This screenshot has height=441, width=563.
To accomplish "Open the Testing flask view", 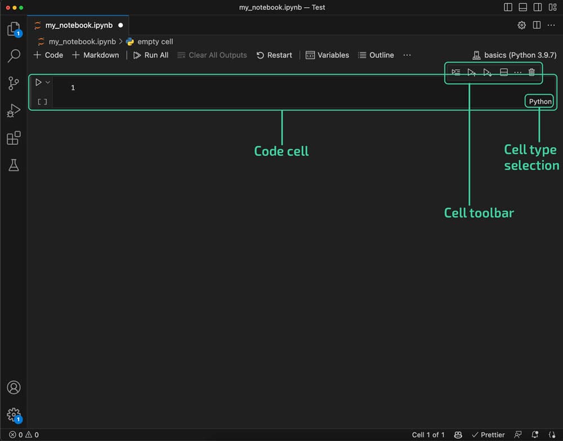I will (x=14, y=165).
